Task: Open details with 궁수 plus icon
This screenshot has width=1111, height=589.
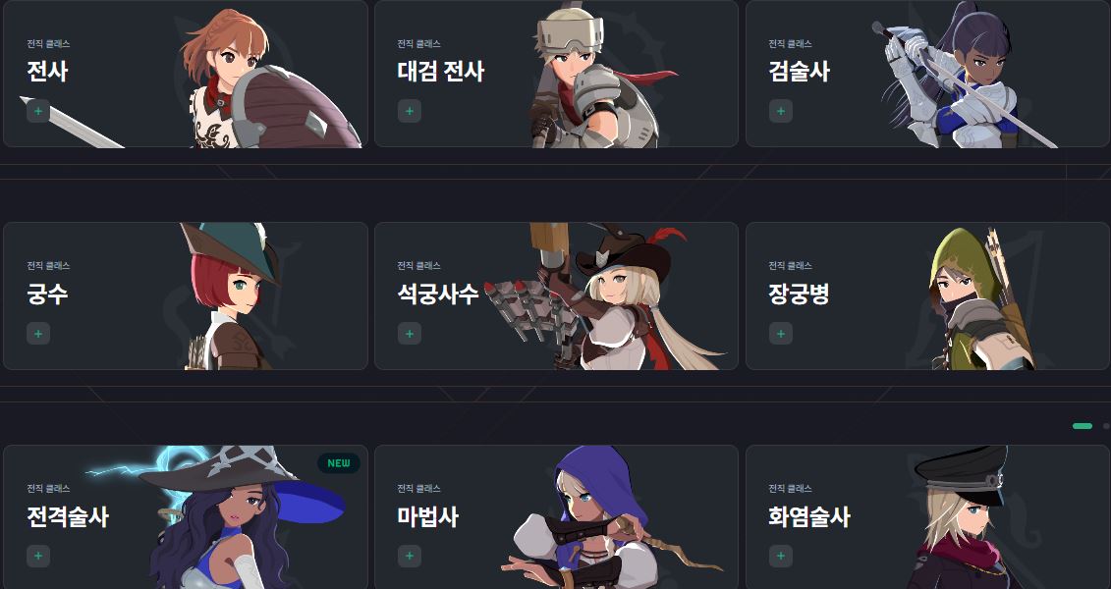Action: pyautogui.click(x=38, y=334)
